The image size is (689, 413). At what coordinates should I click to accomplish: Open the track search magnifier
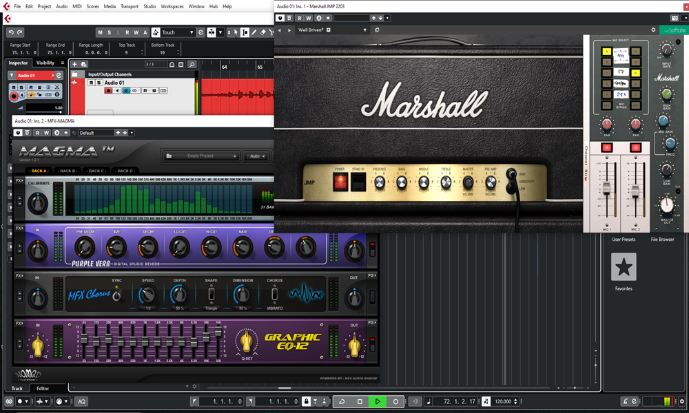[x=192, y=65]
